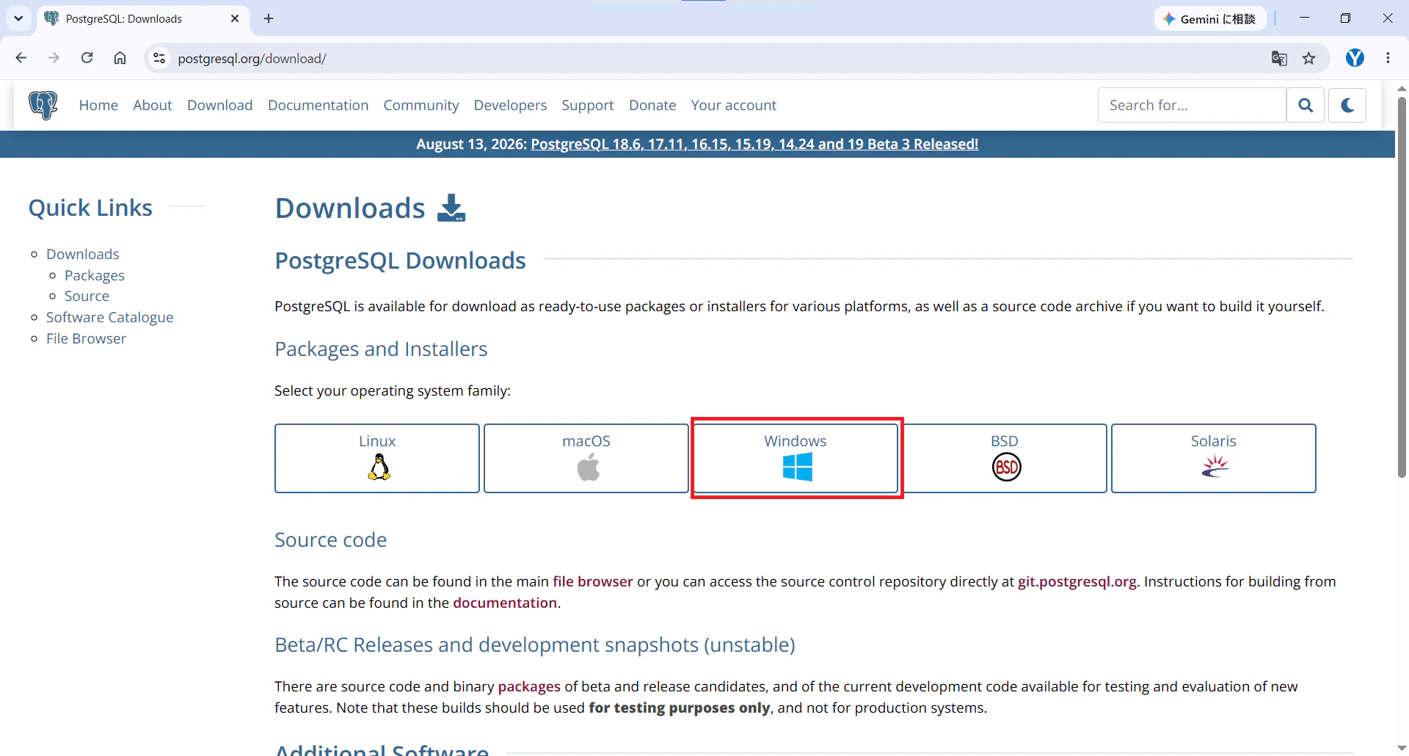The height and width of the screenshot is (756, 1409).
Task: Click the Apple logo icon
Action: click(x=588, y=467)
